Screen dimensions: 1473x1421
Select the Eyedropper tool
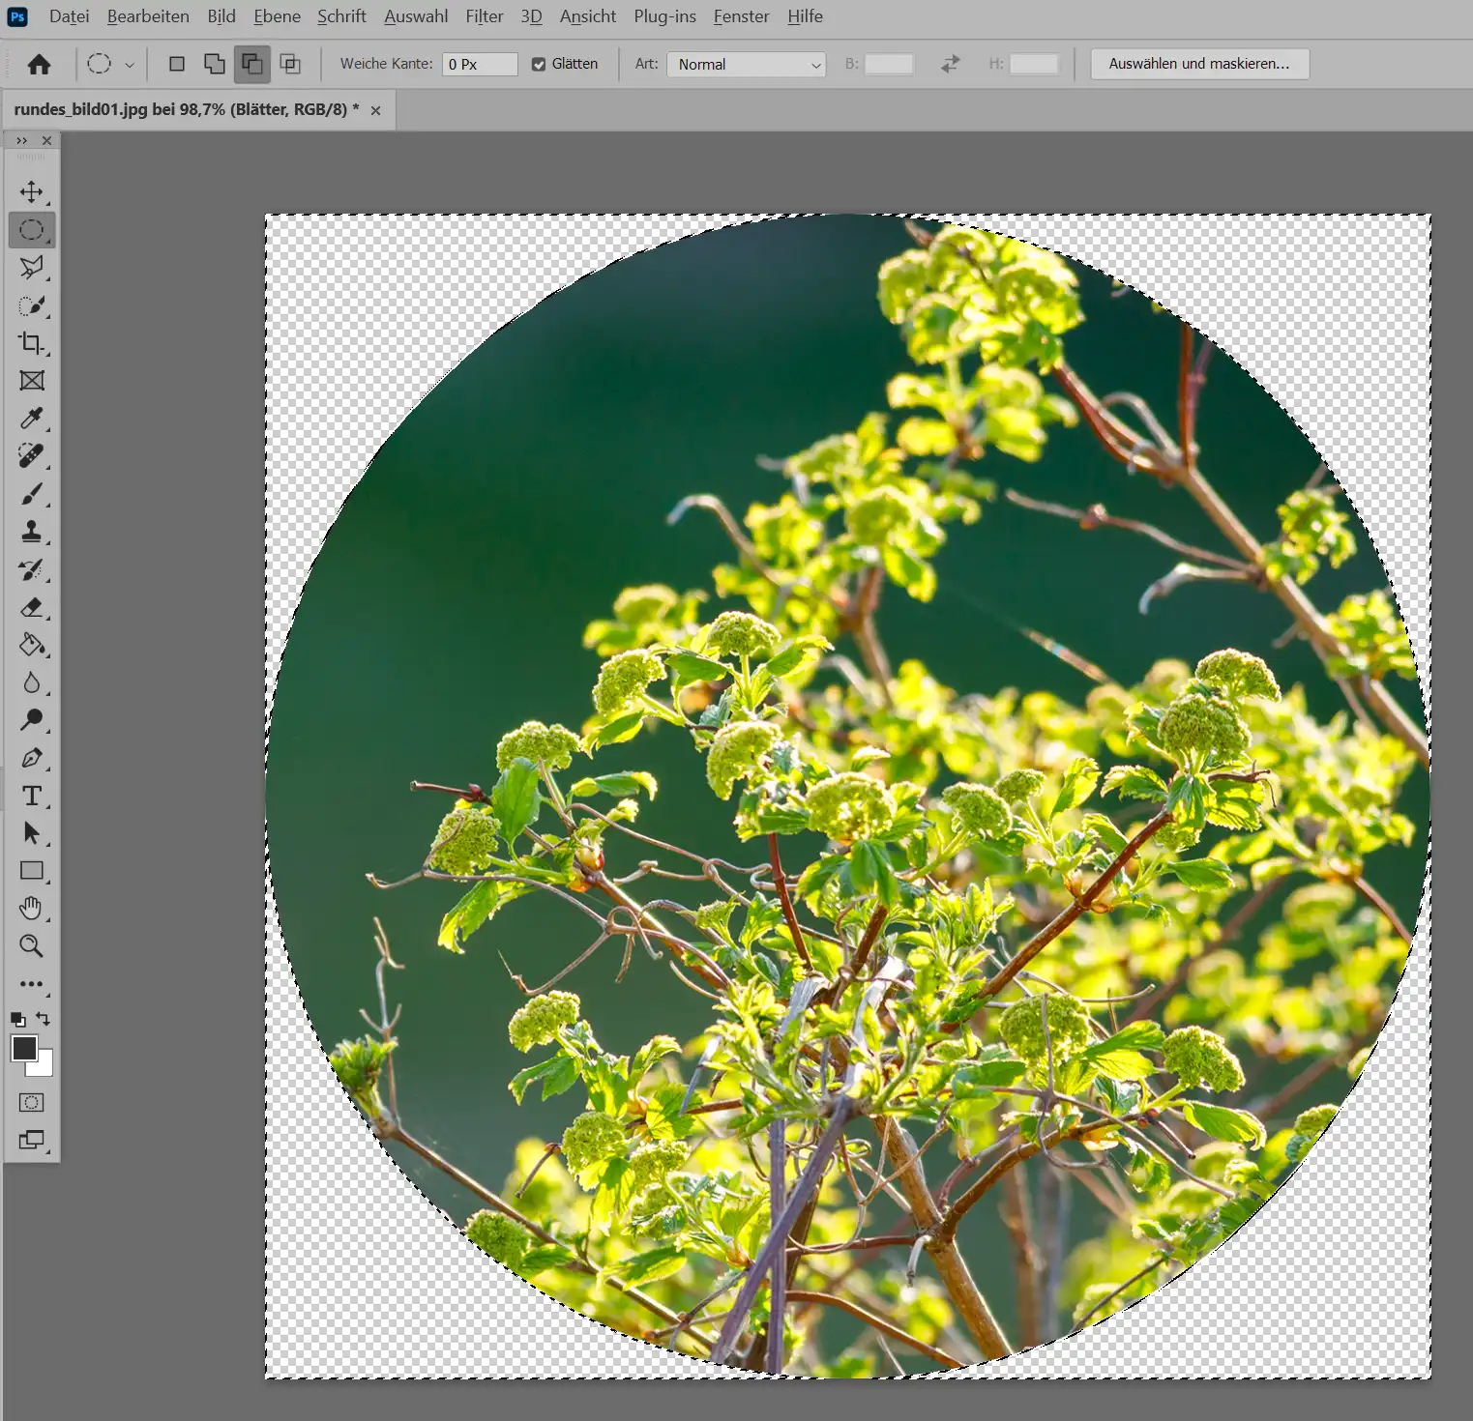(x=32, y=419)
